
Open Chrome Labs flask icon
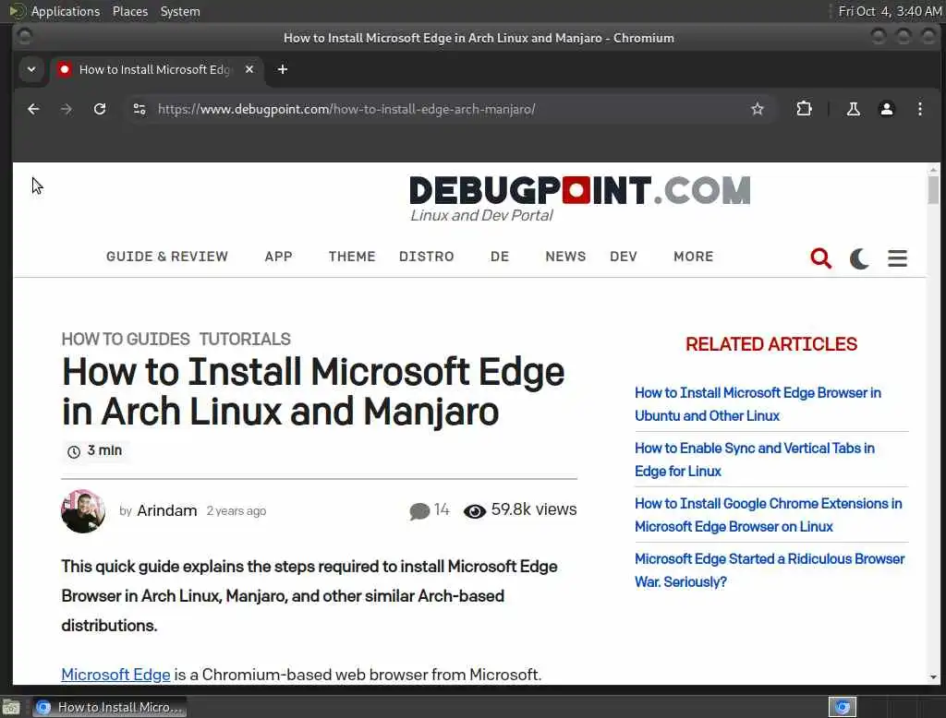click(x=853, y=109)
